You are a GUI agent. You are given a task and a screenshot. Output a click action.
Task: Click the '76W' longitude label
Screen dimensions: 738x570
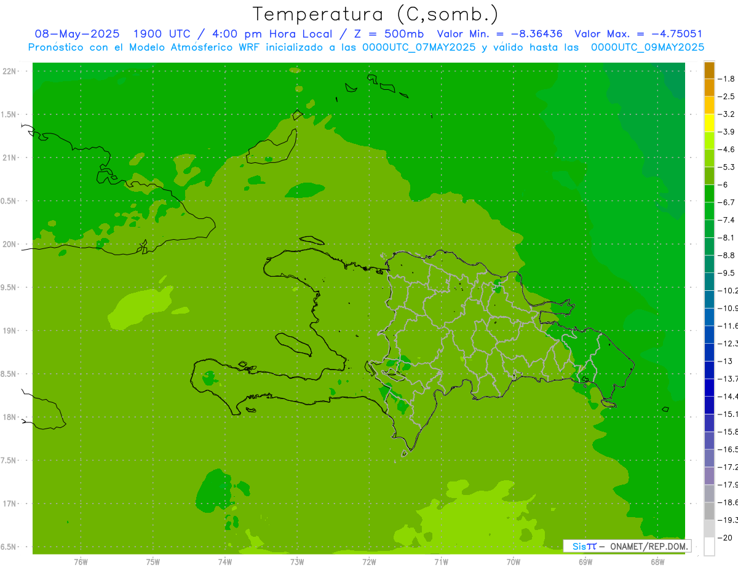81,561
